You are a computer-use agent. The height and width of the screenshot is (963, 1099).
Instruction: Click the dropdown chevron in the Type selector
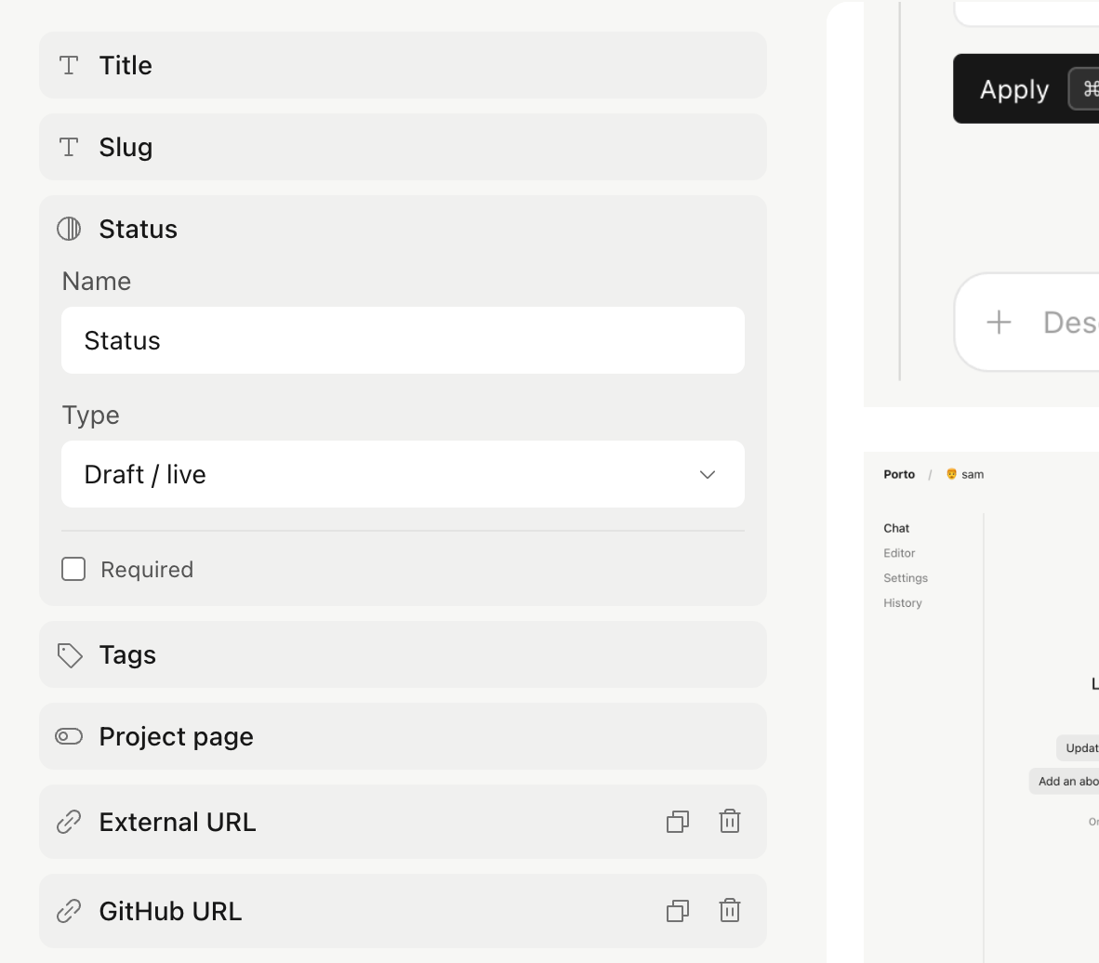tap(708, 474)
